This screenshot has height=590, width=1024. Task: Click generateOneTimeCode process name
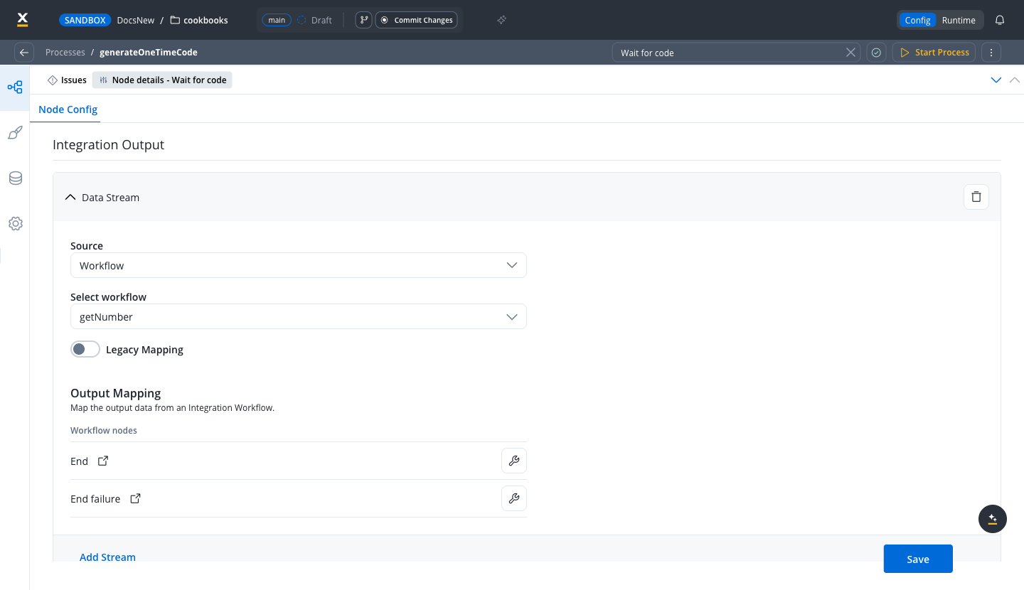click(149, 53)
